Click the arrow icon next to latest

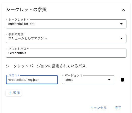click(109, 80)
